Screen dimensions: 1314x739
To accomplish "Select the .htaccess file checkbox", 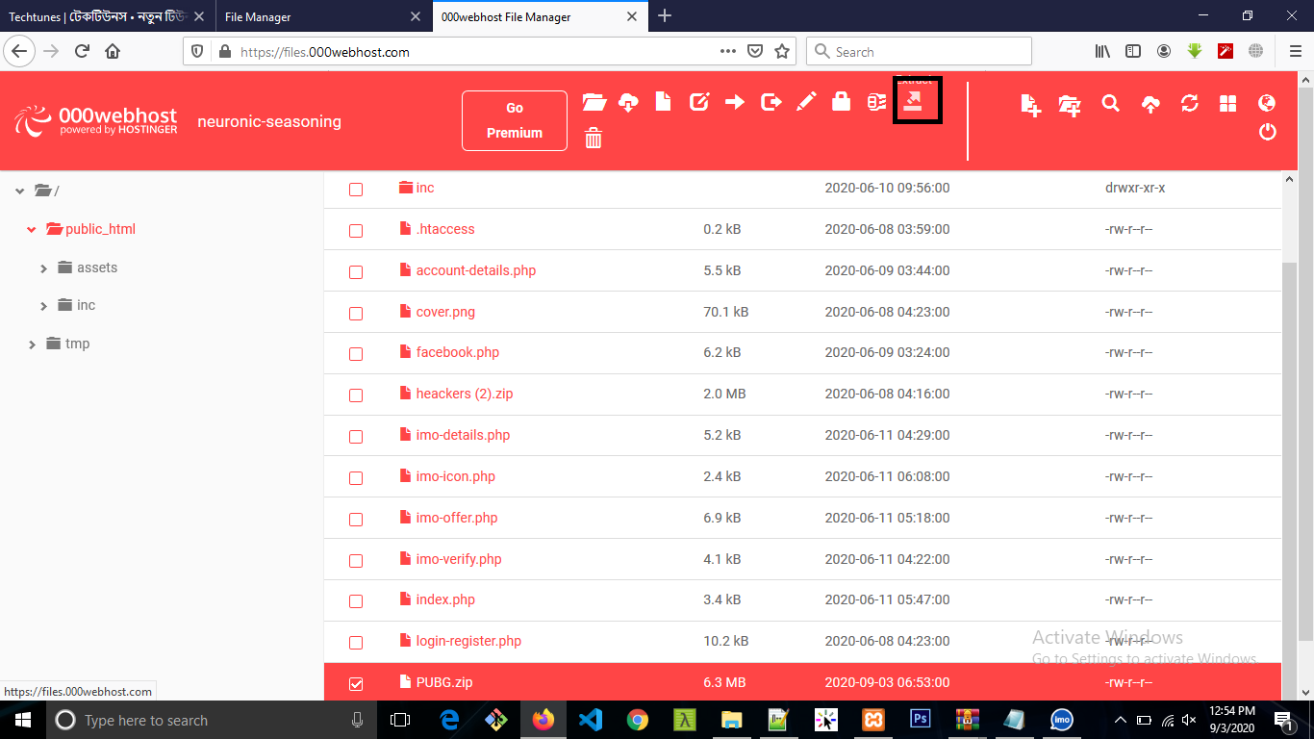I will click(356, 231).
